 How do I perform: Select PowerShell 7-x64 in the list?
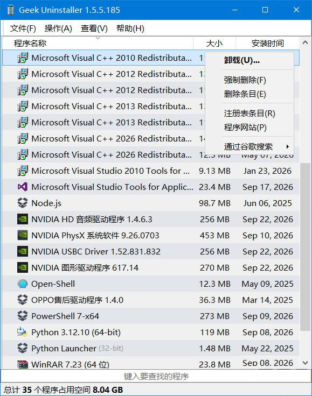pyautogui.click(x=151, y=316)
